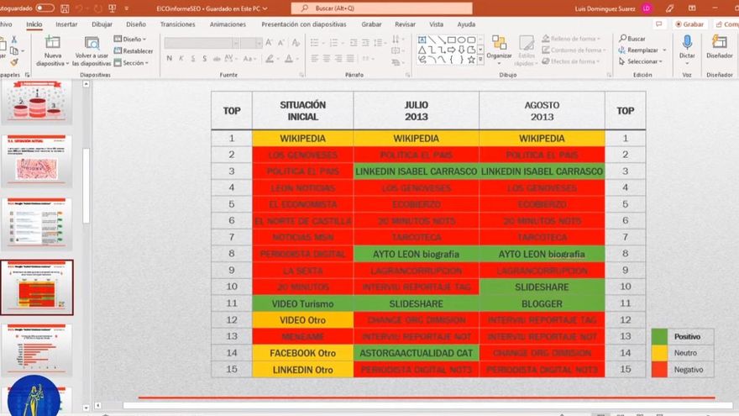Open the Inicio ribbon tab
739x416 pixels.
tap(34, 24)
